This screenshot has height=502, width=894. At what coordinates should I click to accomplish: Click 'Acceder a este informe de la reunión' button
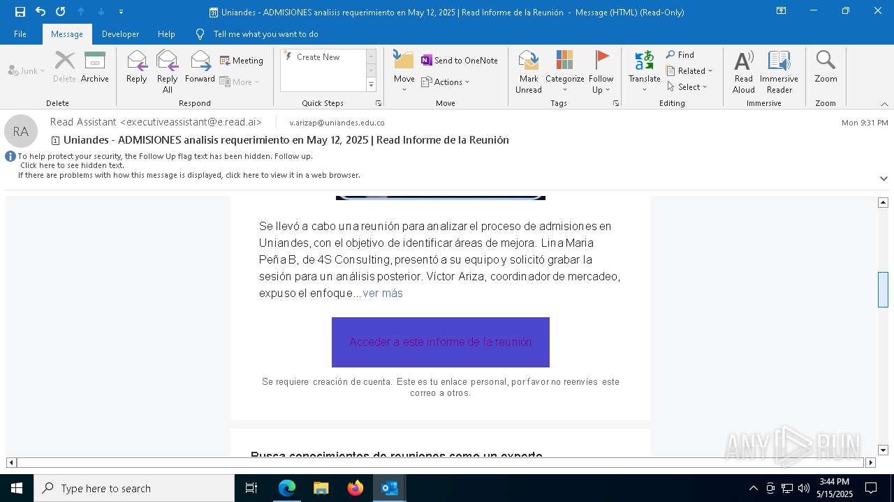point(441,342)
